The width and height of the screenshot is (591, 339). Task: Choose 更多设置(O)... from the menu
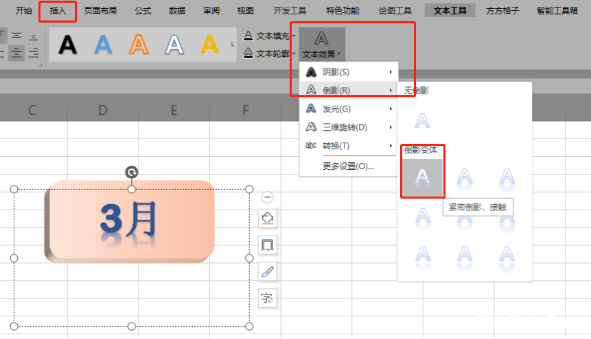[x=349, y=166]
